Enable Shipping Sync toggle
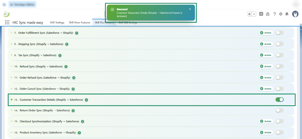The width and height of the screenshot is (302, 139). pos(280,44)
